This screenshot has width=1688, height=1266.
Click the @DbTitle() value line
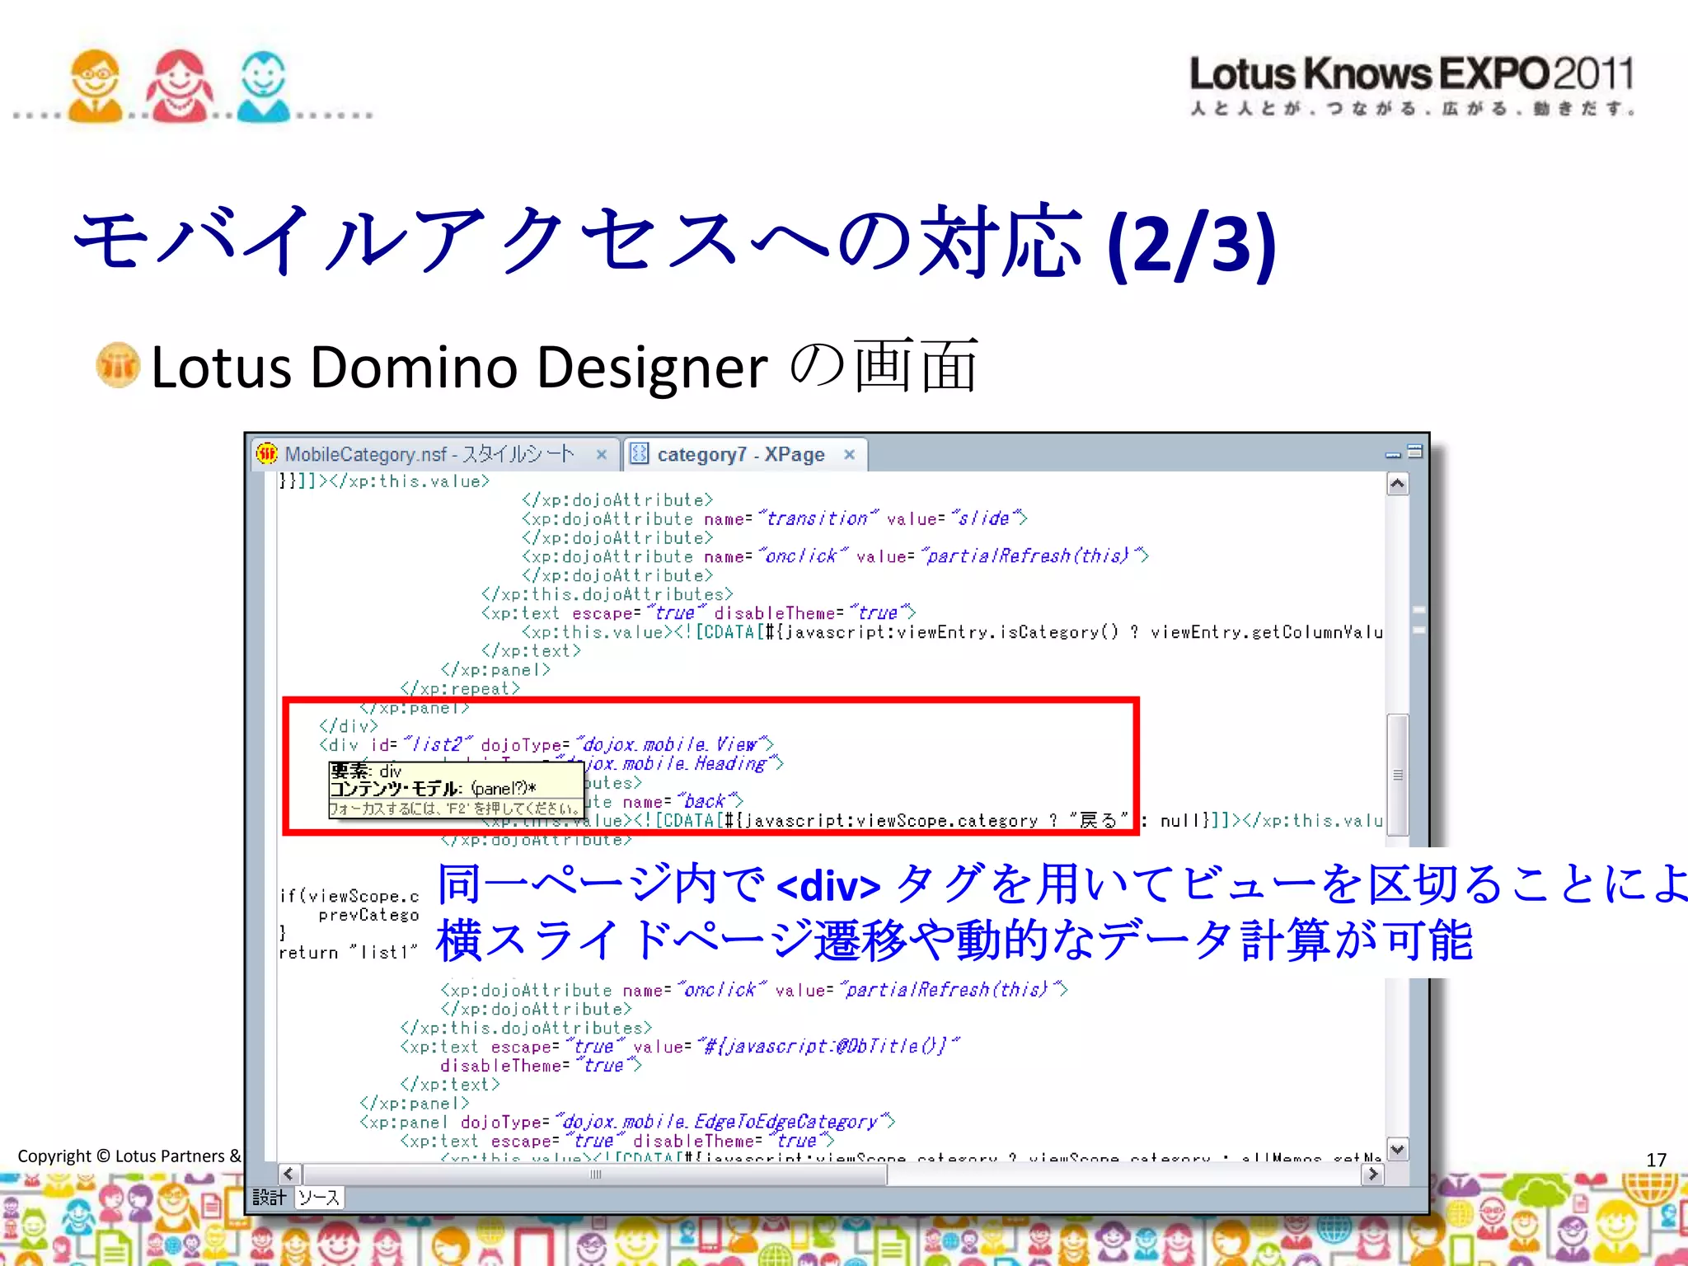point(680,1047)
